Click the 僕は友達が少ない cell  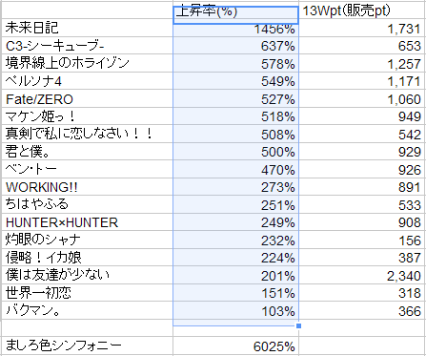[x=88, y=275]
